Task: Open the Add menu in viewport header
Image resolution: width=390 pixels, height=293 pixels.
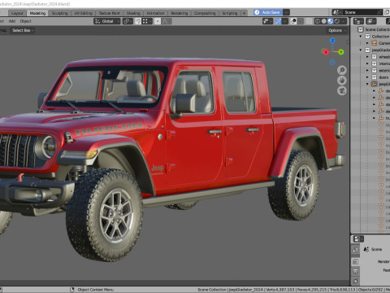Action: point(12,21)
